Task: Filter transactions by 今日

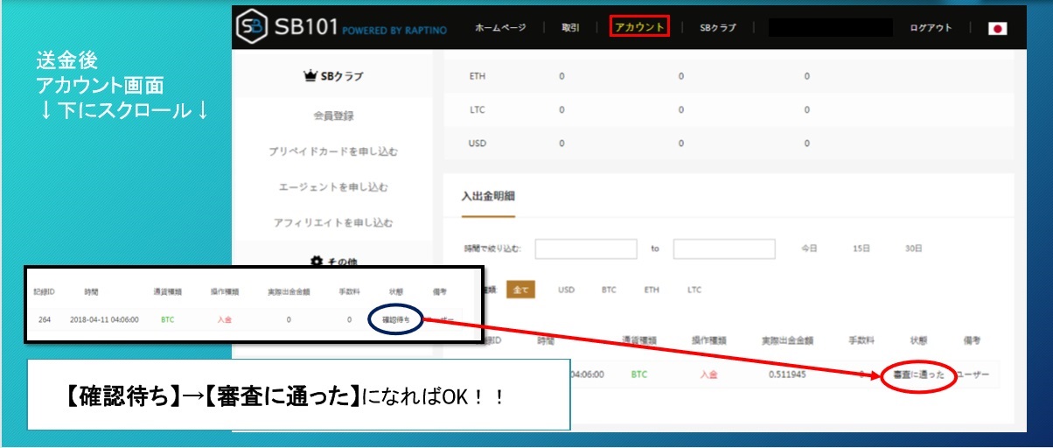Action: pyautogui.click(x=809, y=248)
